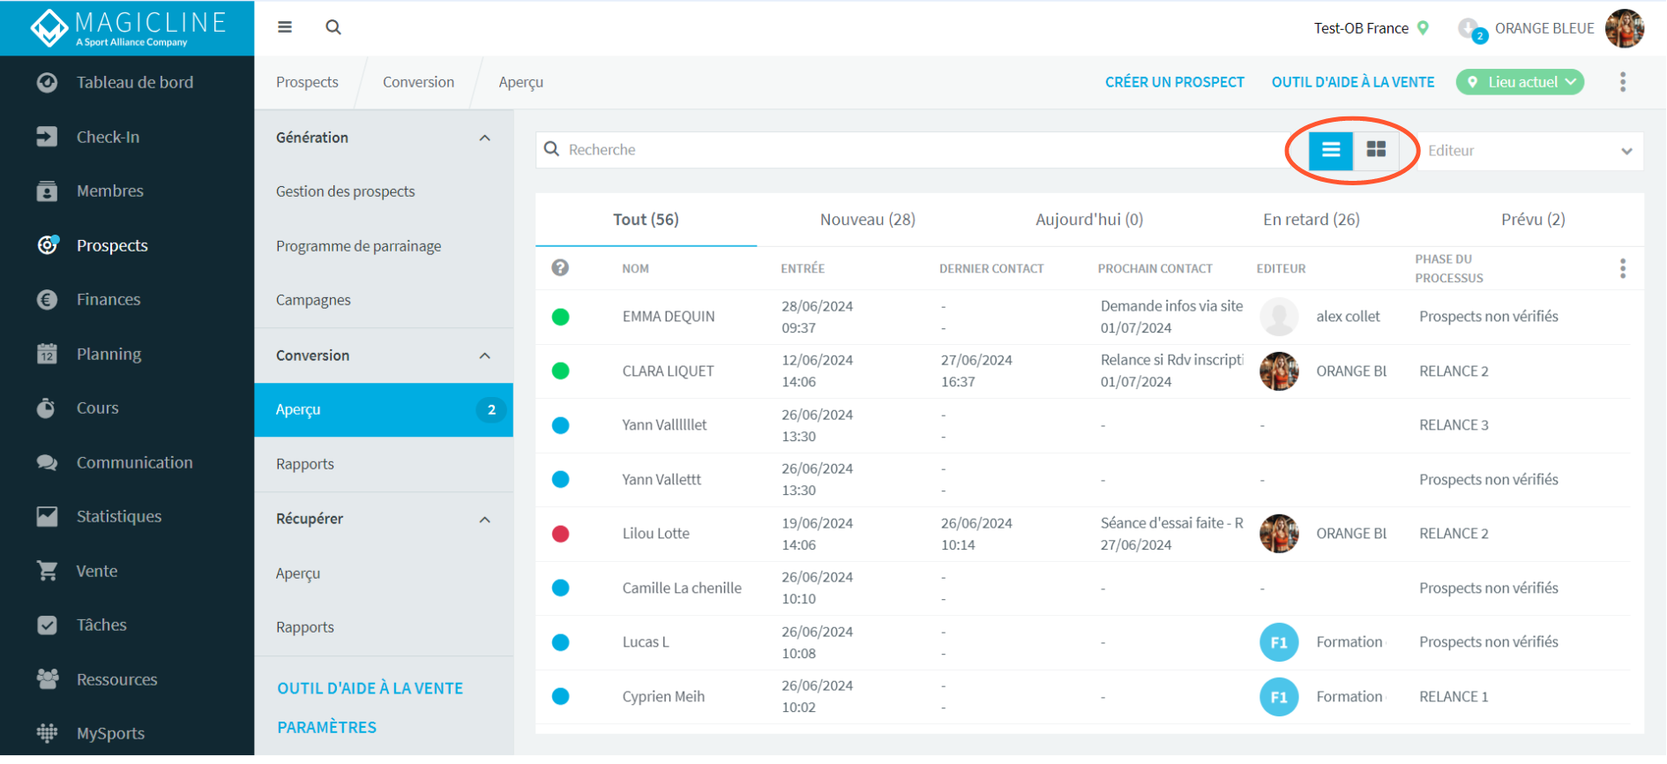Collapse the Récupérer section

484,520
